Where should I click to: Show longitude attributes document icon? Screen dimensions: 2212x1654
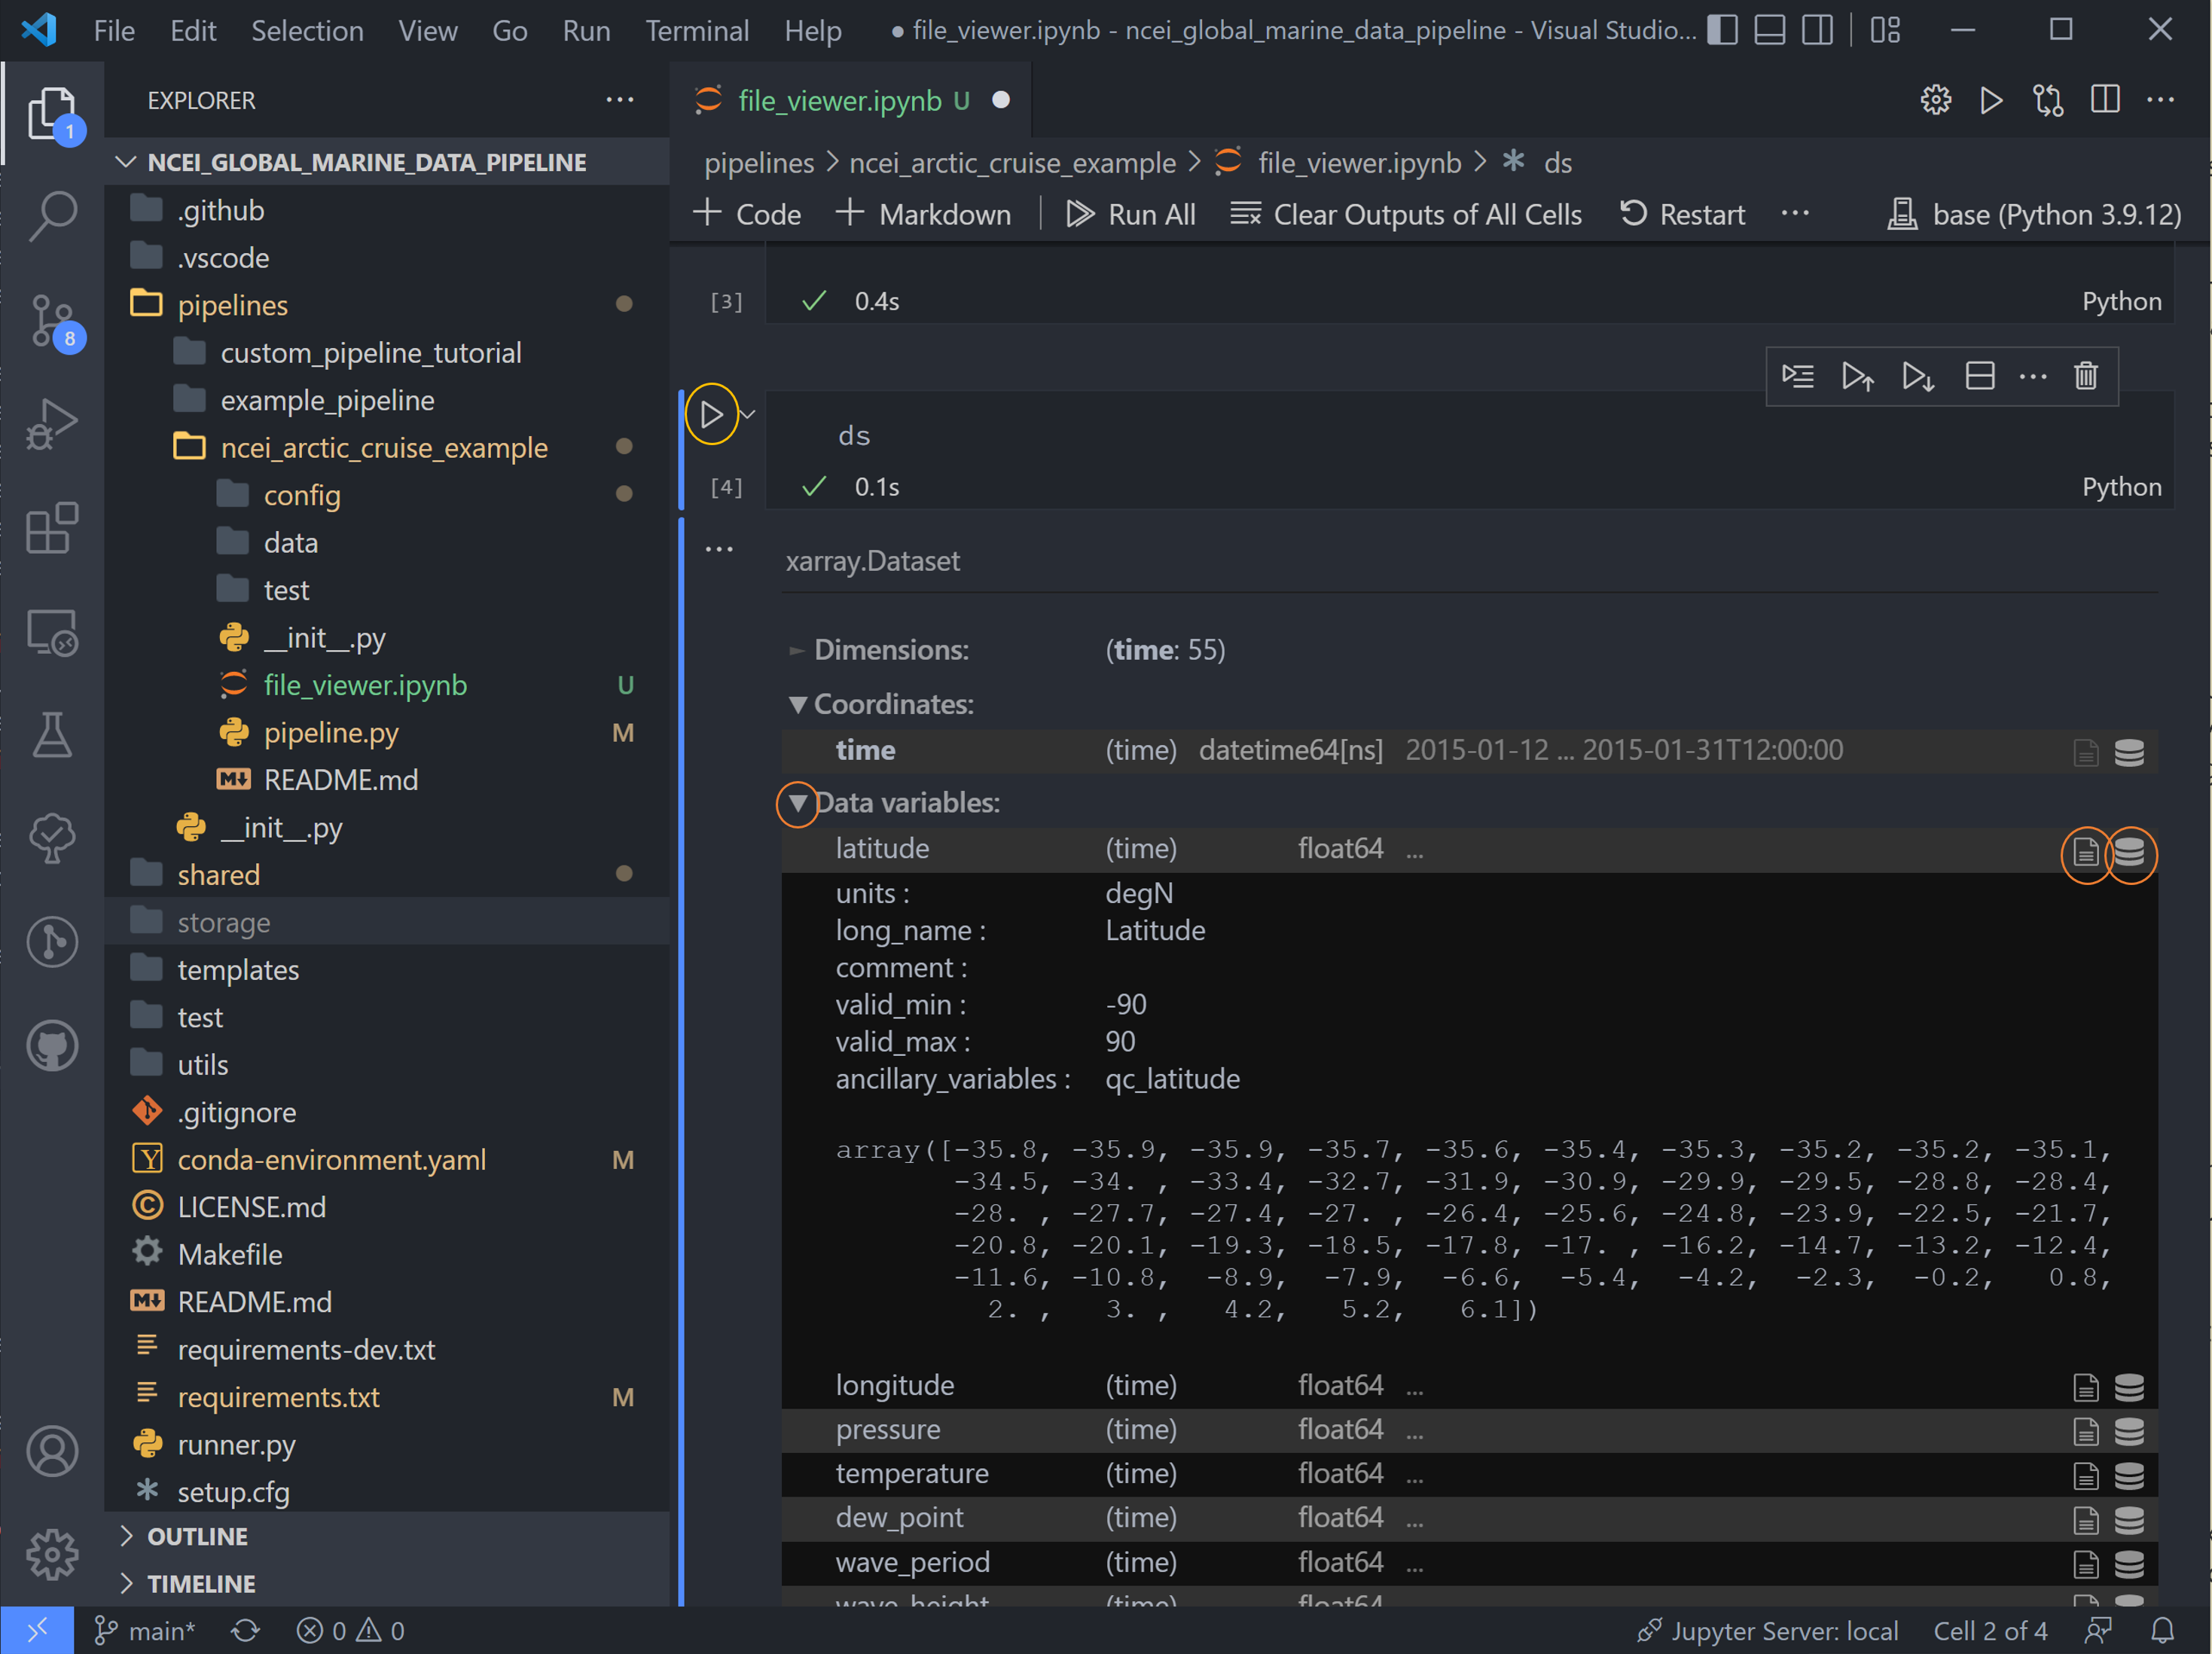click(2086, 1387)
